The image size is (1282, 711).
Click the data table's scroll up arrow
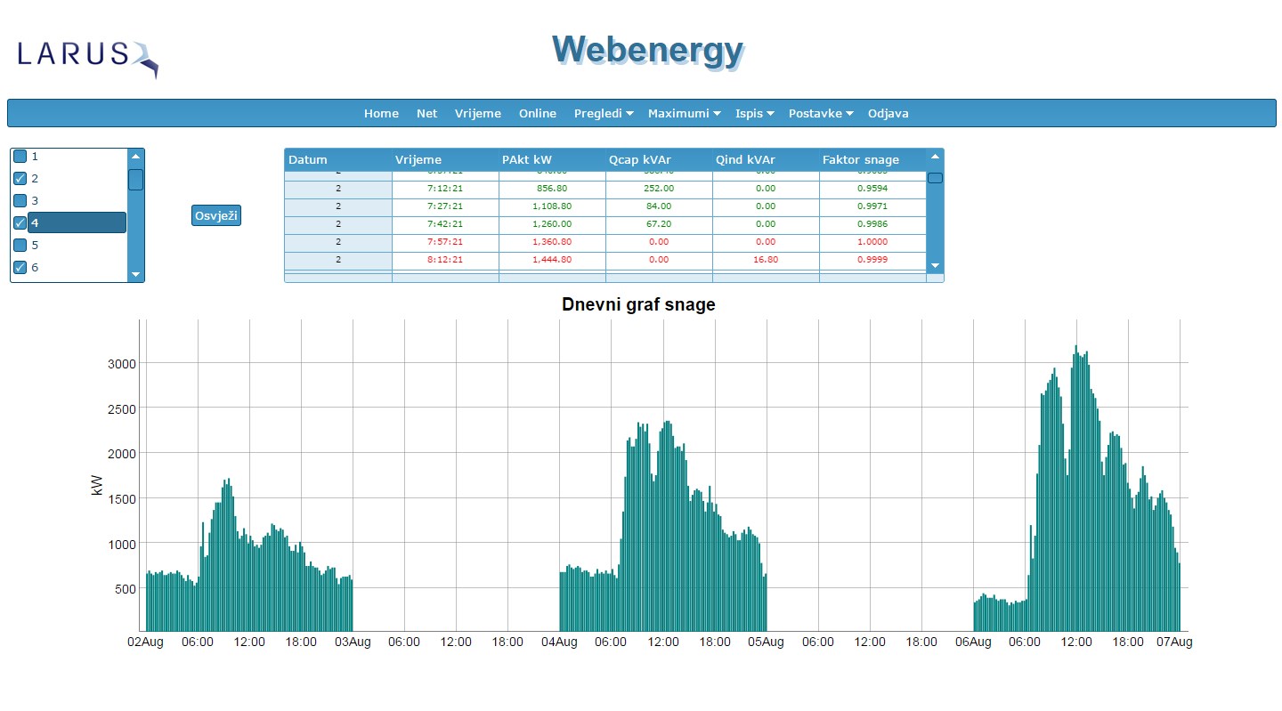tap(935, 157)
